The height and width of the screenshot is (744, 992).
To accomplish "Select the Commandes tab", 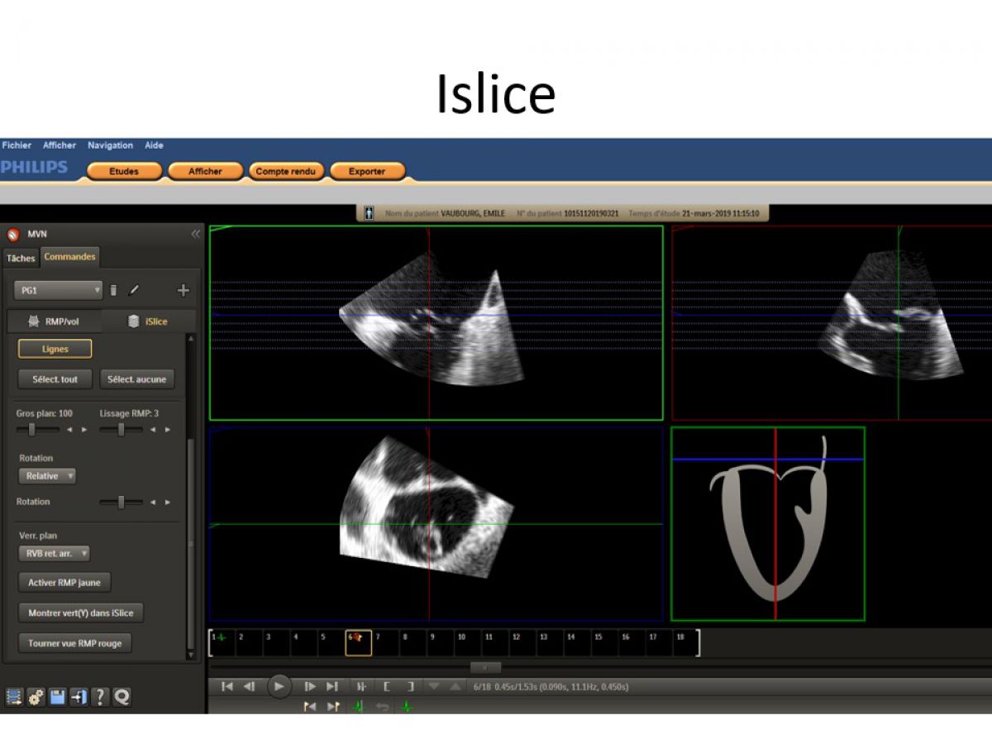I will tap(69, 257).
